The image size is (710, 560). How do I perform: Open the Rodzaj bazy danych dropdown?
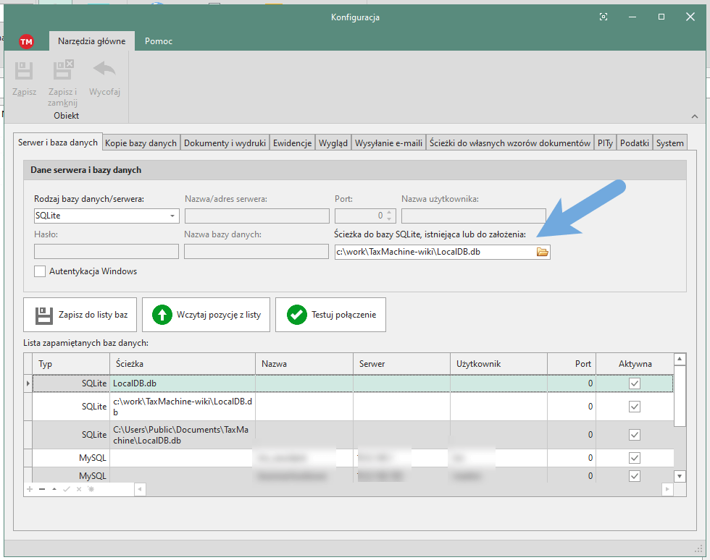(172, 216)
